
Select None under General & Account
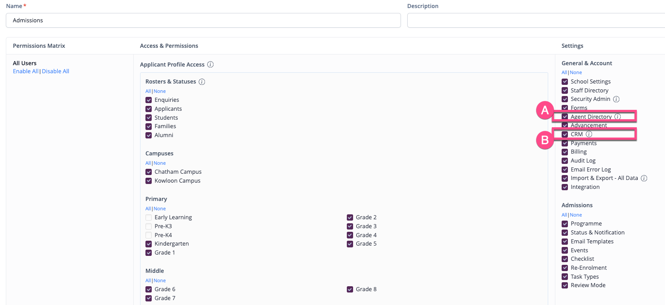tap(576, 72)
